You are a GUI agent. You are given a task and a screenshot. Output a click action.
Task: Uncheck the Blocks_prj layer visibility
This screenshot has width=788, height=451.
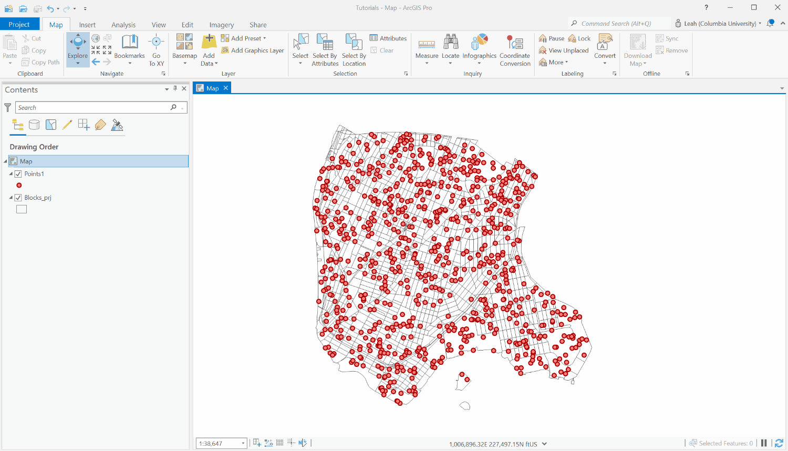[x=18, y=197]
